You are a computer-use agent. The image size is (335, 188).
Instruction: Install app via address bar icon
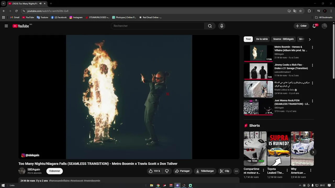coord(289,11)
